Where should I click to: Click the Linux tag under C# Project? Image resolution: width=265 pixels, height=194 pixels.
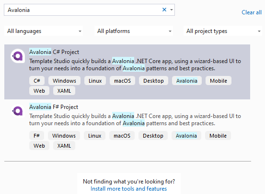click(95, 81)
